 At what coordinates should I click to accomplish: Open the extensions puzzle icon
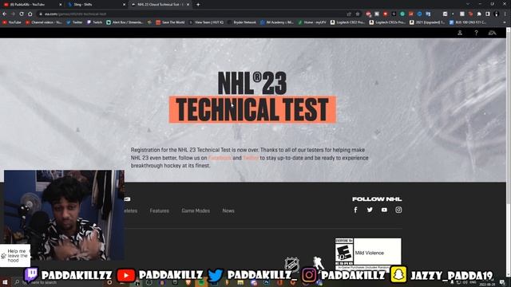coord(479,14)
